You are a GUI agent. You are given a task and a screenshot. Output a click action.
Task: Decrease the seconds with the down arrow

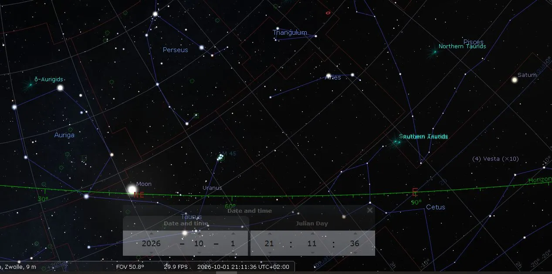[x=355, y=252]
